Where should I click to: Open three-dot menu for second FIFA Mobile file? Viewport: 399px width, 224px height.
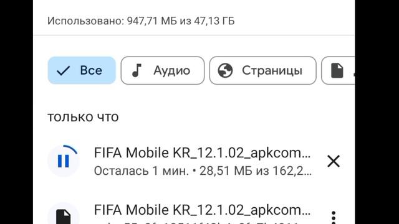click(x=334, y=217)
